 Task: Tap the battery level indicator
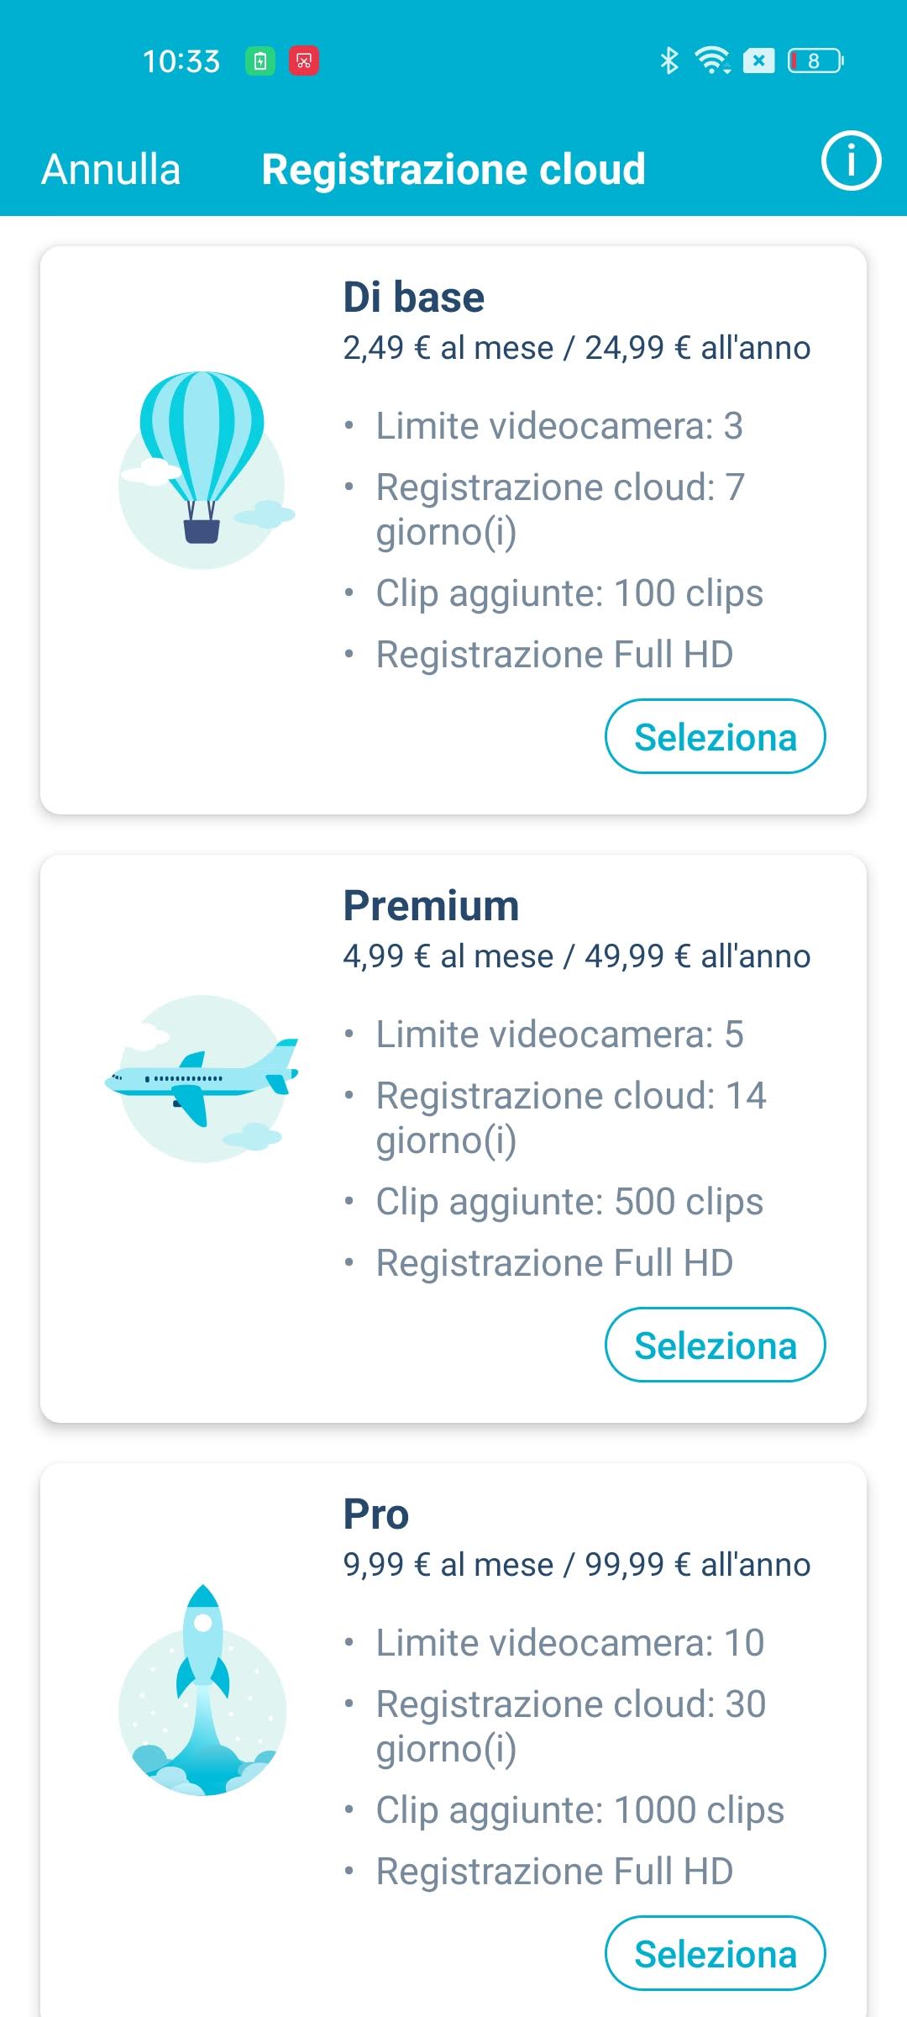(x=815, y=61)
